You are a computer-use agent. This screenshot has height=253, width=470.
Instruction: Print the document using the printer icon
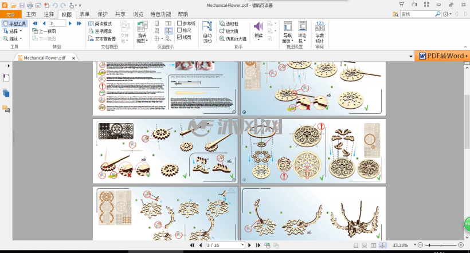tap(30, 5)
